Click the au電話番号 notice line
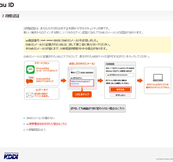173x162 pixels. 62,40
